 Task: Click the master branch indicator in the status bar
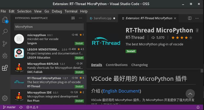tap(9, 107)
